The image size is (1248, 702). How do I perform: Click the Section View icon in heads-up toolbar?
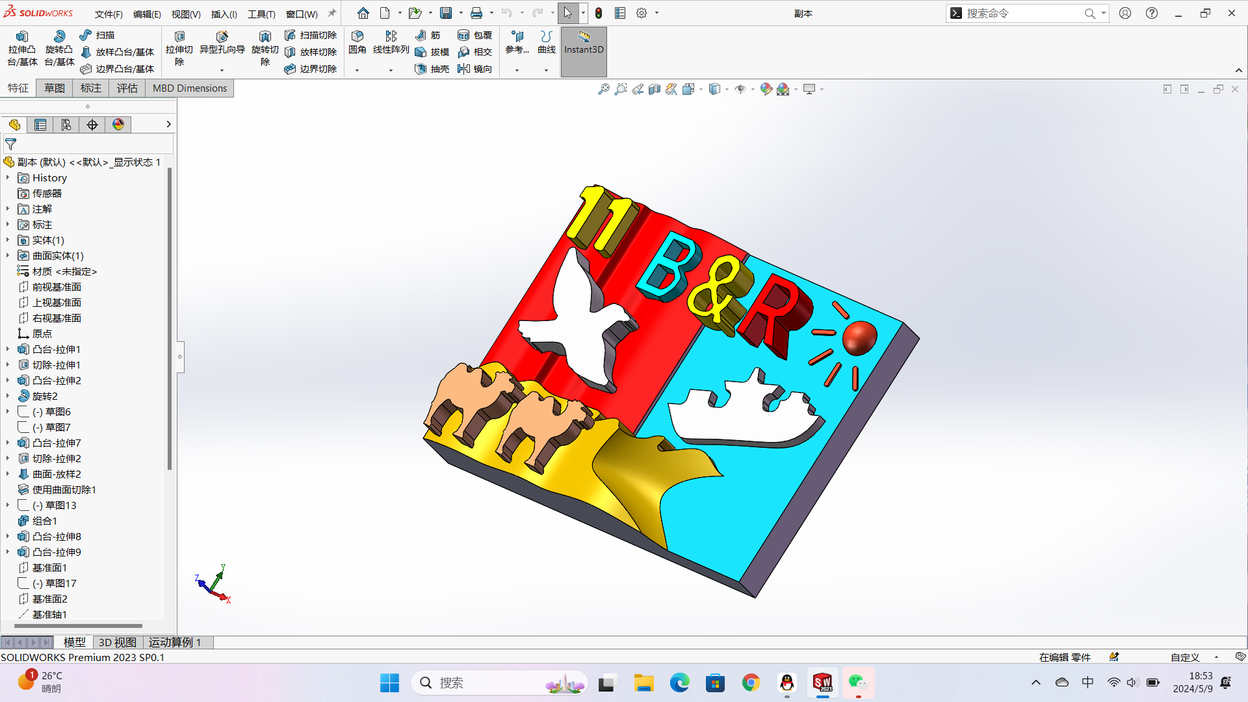(655, 89)
